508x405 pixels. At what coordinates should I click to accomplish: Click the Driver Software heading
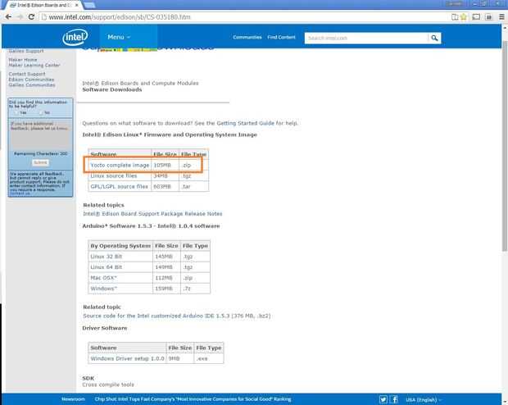[105, 328]
